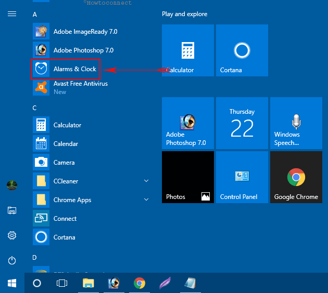328x293 pixels.
Task: Open the Control Panel tile
Action: [x=242, y=177]
